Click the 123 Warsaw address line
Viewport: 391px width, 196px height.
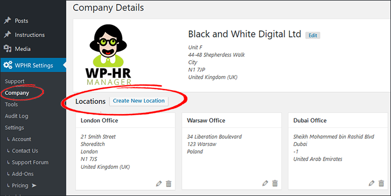pos(201,144)
